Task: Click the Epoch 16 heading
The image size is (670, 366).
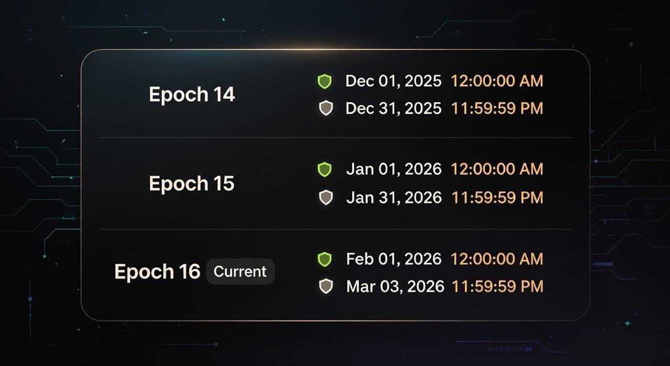Action: point(157,272)
